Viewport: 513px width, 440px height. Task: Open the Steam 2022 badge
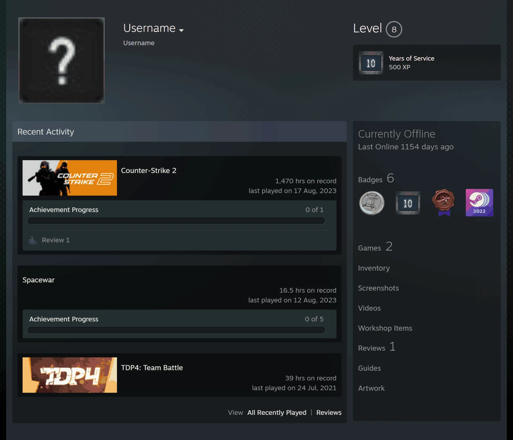click(x=479, y=203)
